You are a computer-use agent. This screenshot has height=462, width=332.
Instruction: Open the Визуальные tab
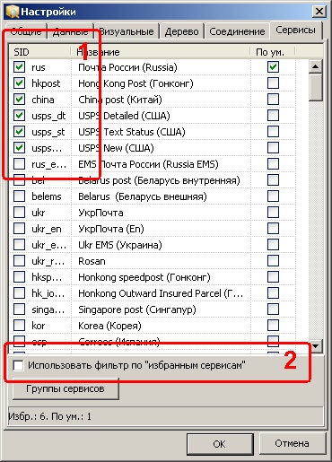[127, 31]
